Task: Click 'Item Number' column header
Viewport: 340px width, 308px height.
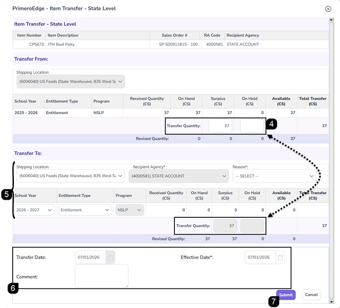Action: point(29,35)
